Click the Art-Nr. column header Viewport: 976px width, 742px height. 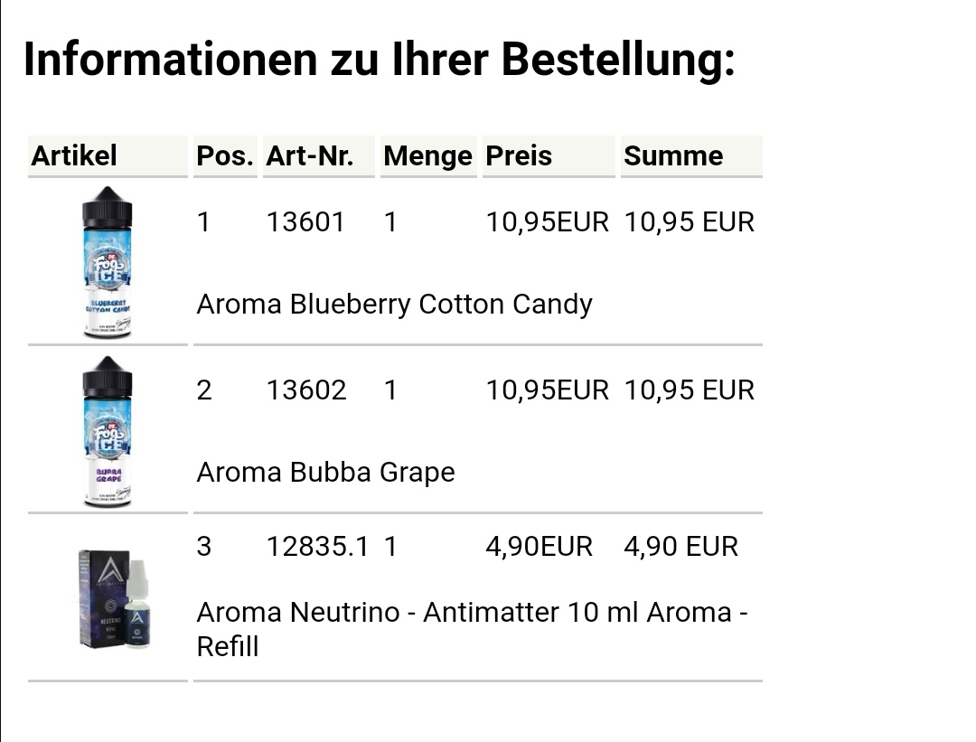tap(309, 156)
